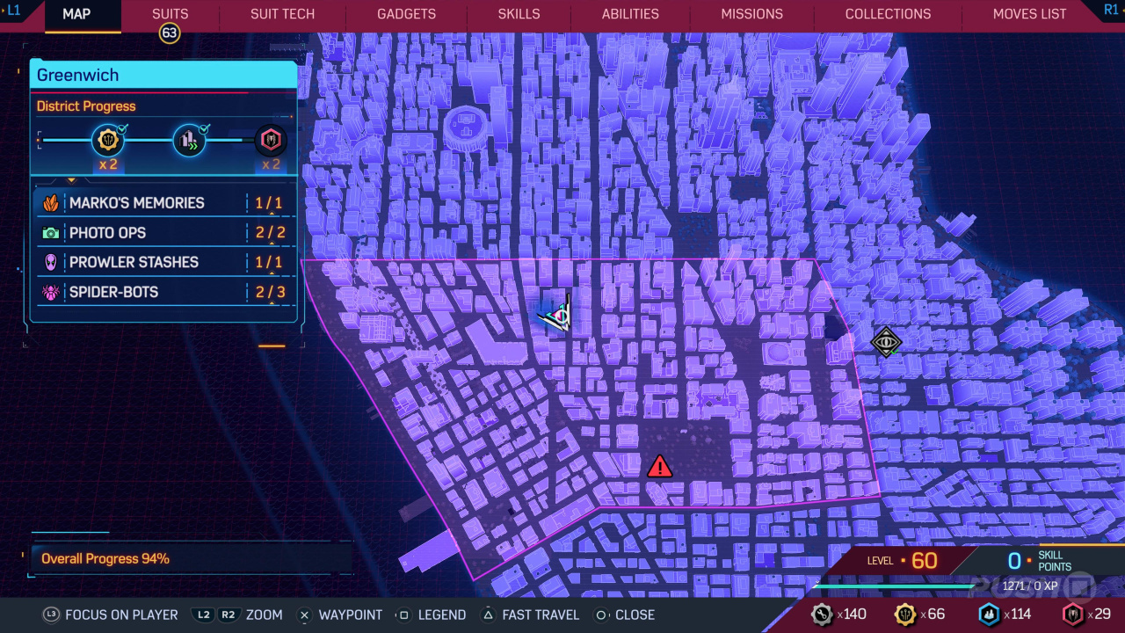Select the Map tab
1125x633 pixels.
(76, 14)
